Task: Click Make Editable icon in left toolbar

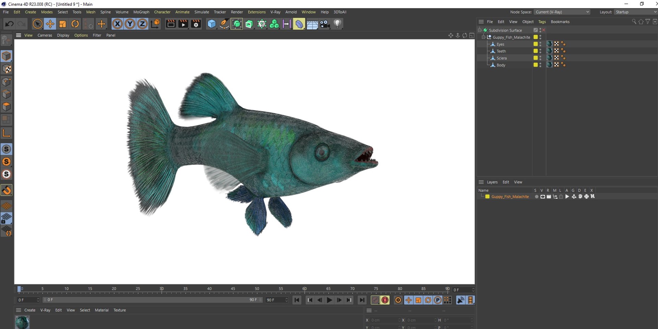Action: click(7, 40)
